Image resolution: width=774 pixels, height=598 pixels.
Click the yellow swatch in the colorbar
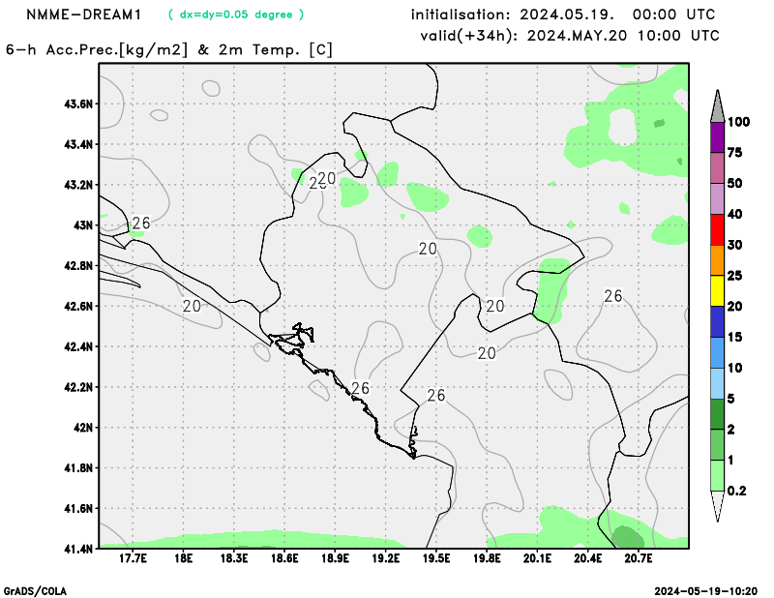[x=717, y=291]
